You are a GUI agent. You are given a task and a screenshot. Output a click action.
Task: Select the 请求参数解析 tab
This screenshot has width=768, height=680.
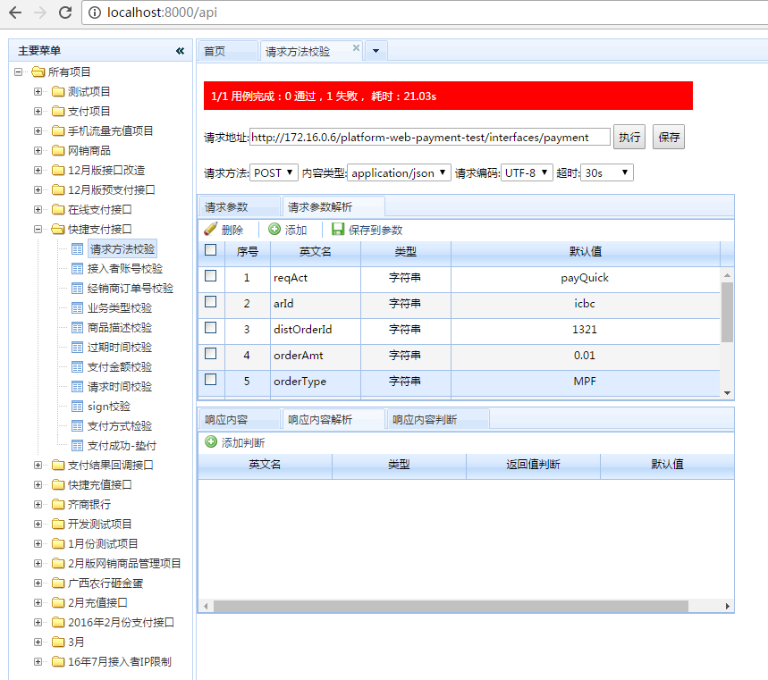click(x=333, y=207)
